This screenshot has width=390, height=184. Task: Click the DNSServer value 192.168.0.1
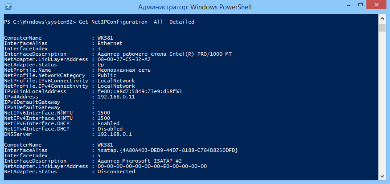click(x=115, y=134)
